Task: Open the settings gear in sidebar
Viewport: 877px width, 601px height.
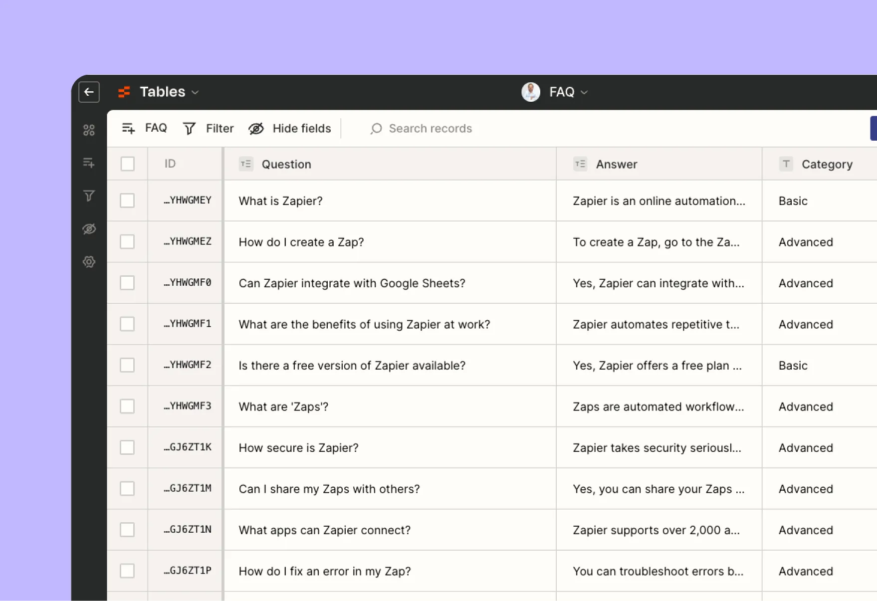Action: point(89,261)
